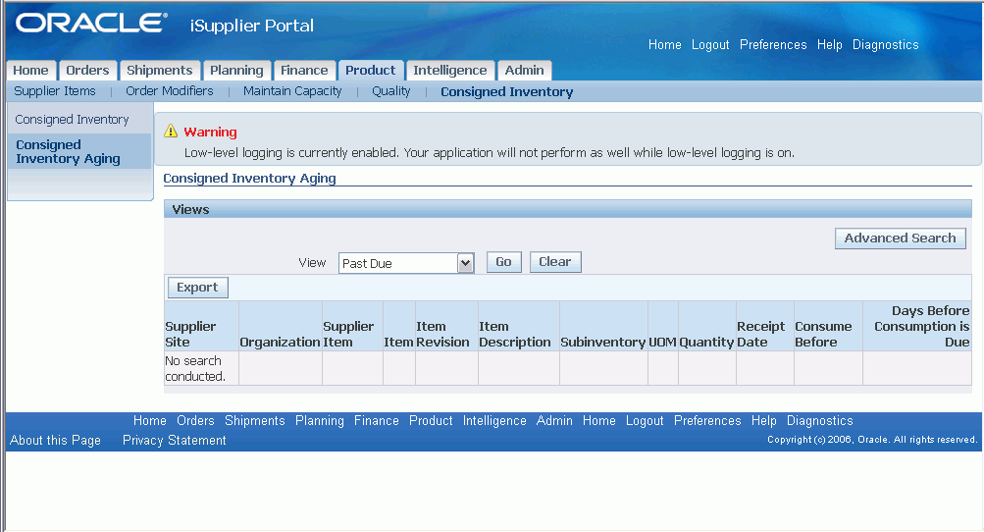Open Diagnostics in the top header

point(886,44)
